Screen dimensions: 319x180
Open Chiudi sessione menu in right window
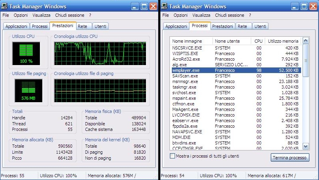[x=230, y=15]
